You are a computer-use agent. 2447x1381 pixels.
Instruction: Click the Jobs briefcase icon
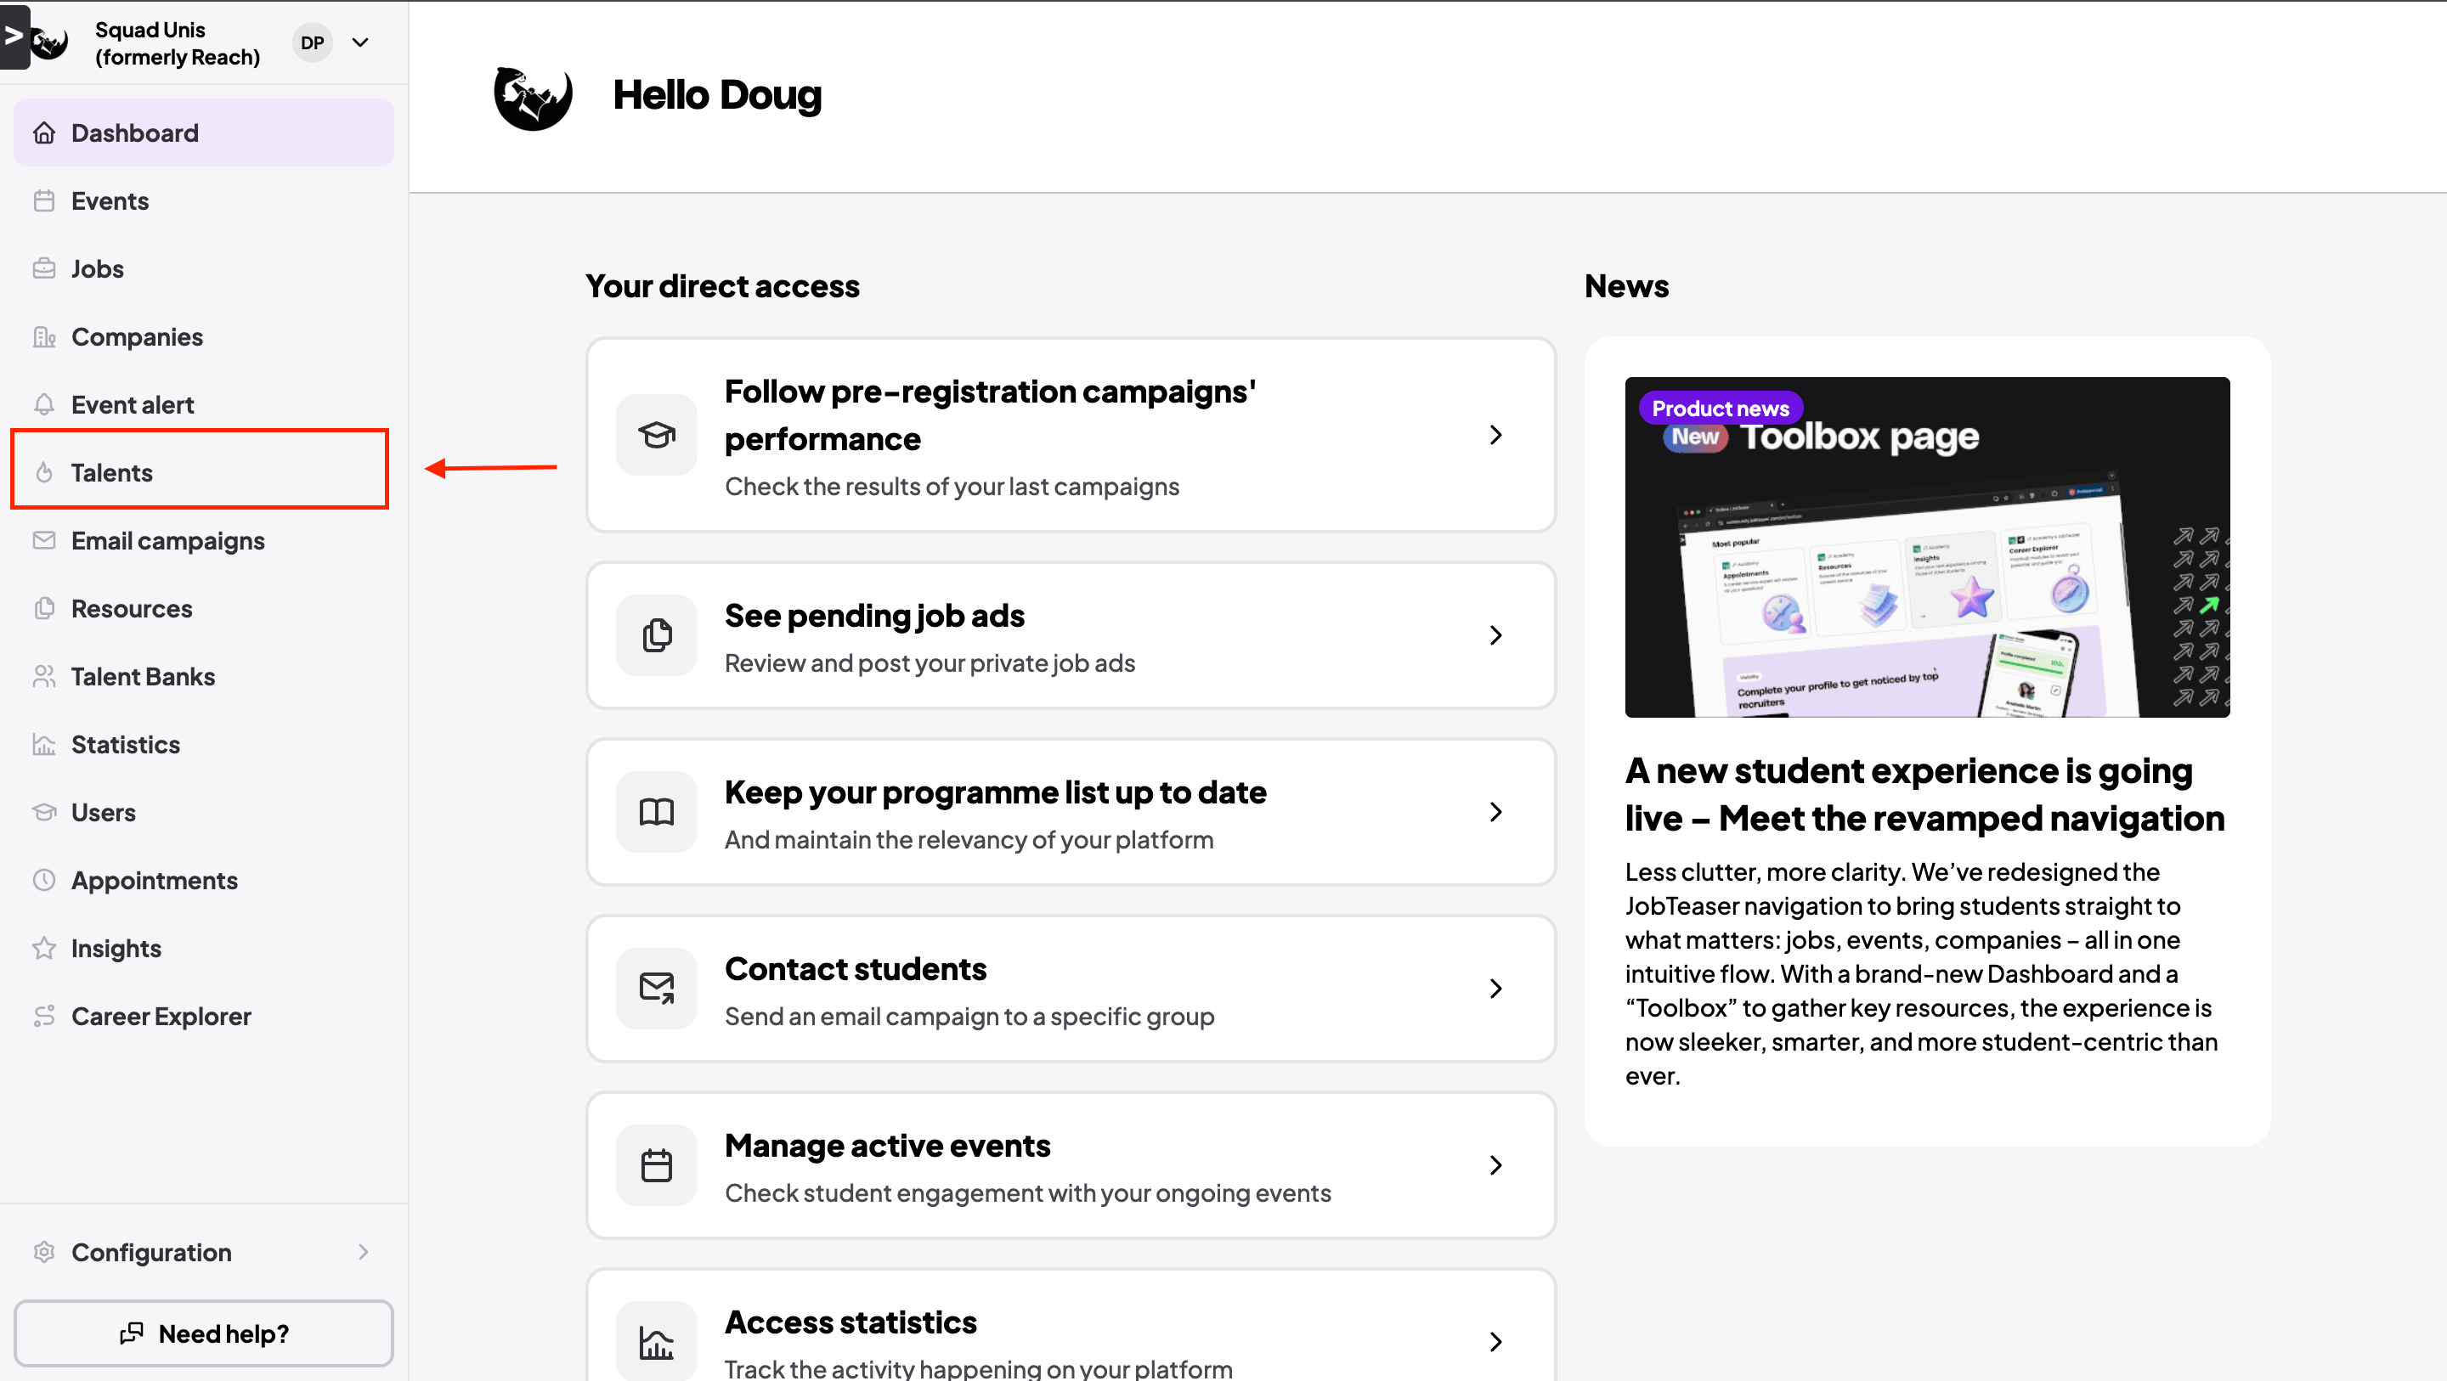click(43, 268)
